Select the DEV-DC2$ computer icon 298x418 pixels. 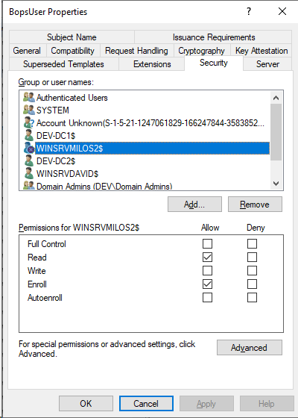point(29,160)
